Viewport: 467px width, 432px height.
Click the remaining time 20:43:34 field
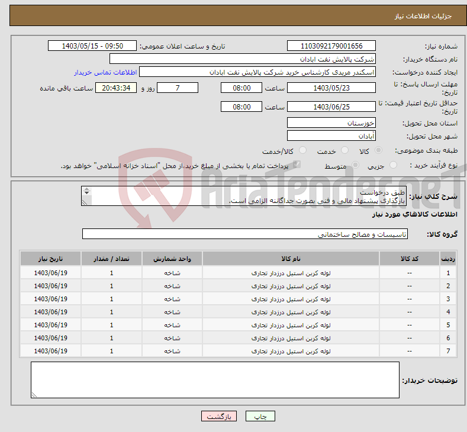click(116, 88)
